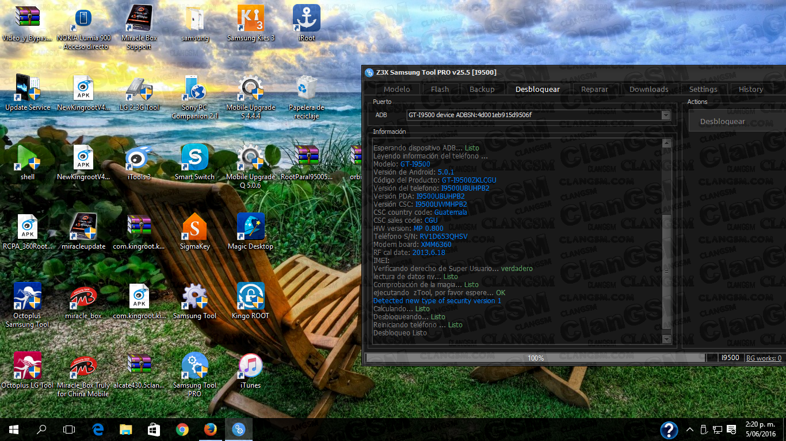786x441 pixels.
Task: Switch to the Backup tab
Action: click(x=482, y=89)
